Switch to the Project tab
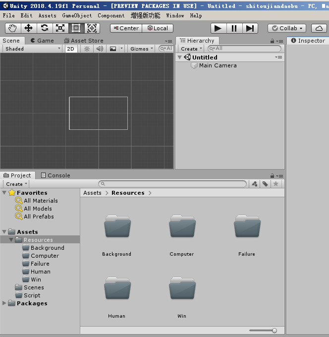 (18, 175)
